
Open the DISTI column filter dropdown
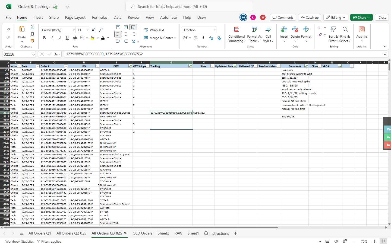pos(130,66)
